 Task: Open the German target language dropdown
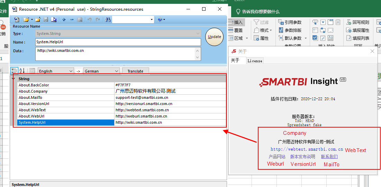click(101, 71)
